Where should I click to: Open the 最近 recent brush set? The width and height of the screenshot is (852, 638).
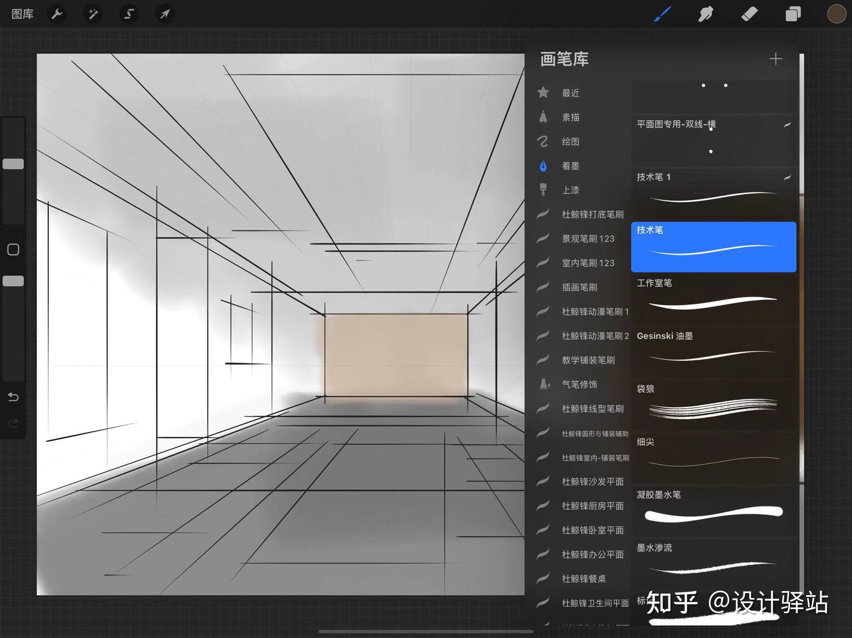(582, 93)
